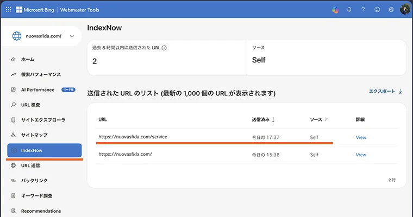Screen dimensions: 413x217
Task: Click View for the nuovasfida.com/ root row
Action: [x=361, y=155]
